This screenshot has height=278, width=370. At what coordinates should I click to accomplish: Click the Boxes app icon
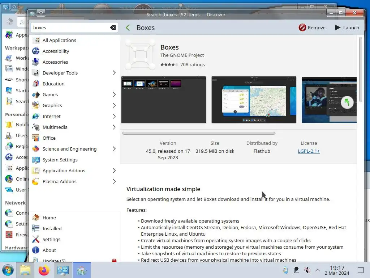coord(140,55)
